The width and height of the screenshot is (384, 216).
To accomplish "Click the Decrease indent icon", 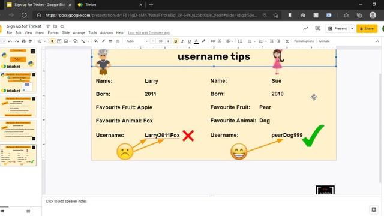I will (x=272, y=41).
